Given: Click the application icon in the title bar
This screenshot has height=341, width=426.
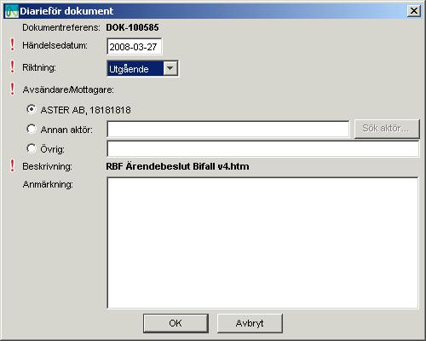Looking at the screenshot, I should pos(12,11).
